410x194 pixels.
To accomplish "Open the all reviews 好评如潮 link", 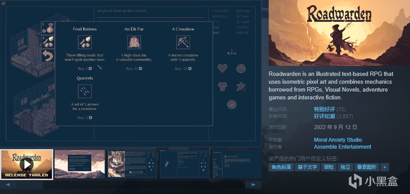I will 325,116.
